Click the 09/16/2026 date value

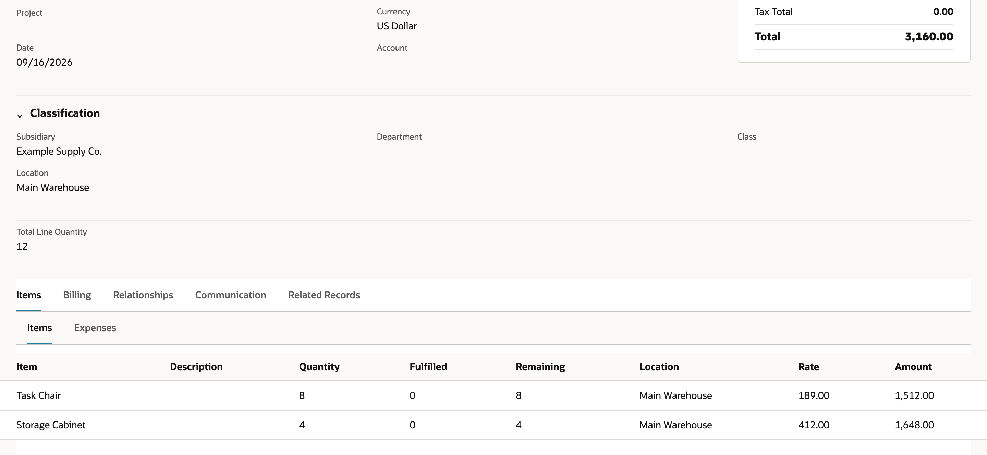44,62
